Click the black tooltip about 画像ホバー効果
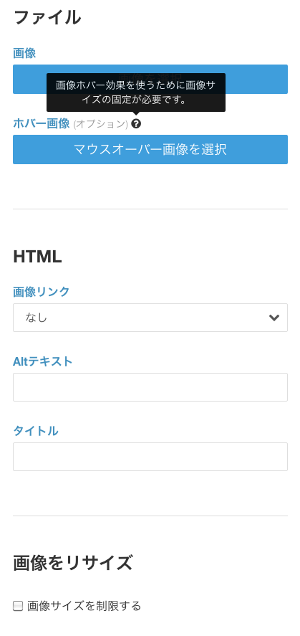 click(x=136, y=92)
